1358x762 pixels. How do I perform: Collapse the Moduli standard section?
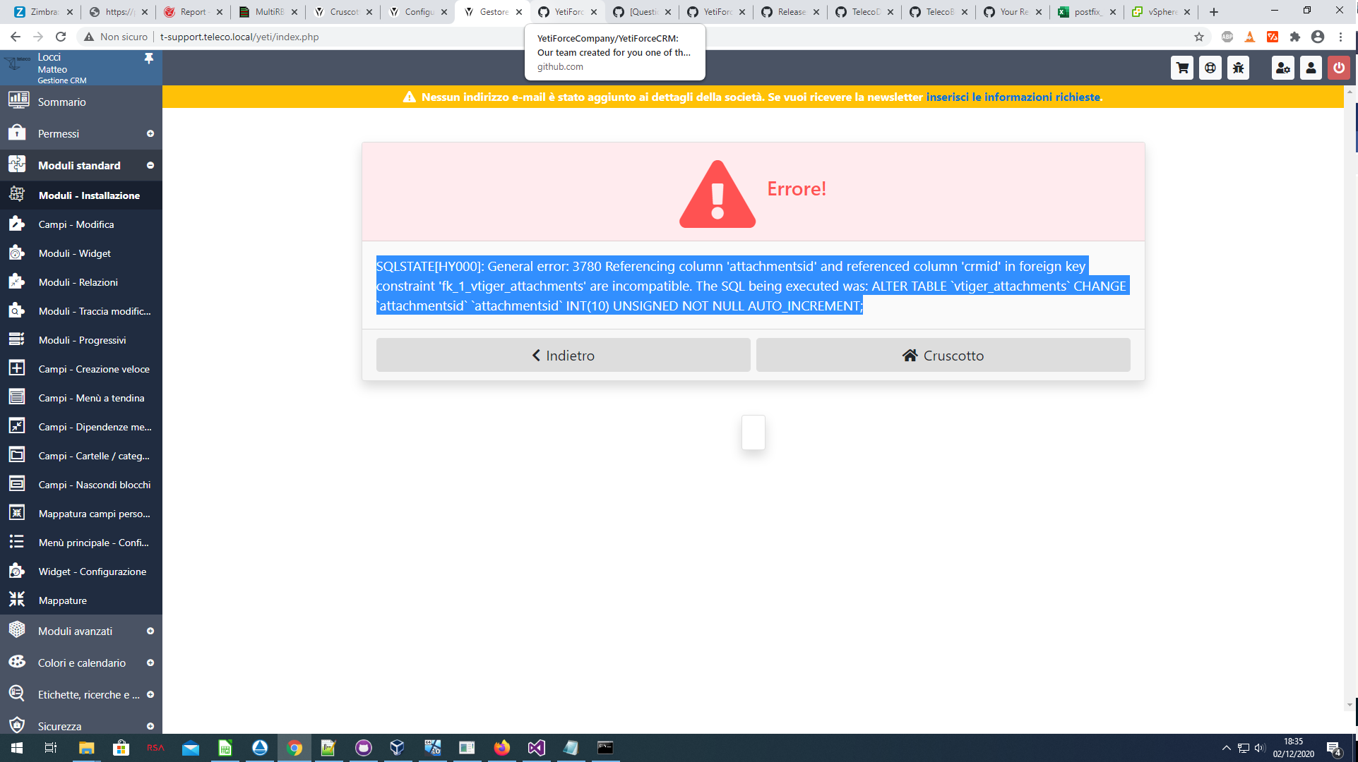(x=81, y=165)
